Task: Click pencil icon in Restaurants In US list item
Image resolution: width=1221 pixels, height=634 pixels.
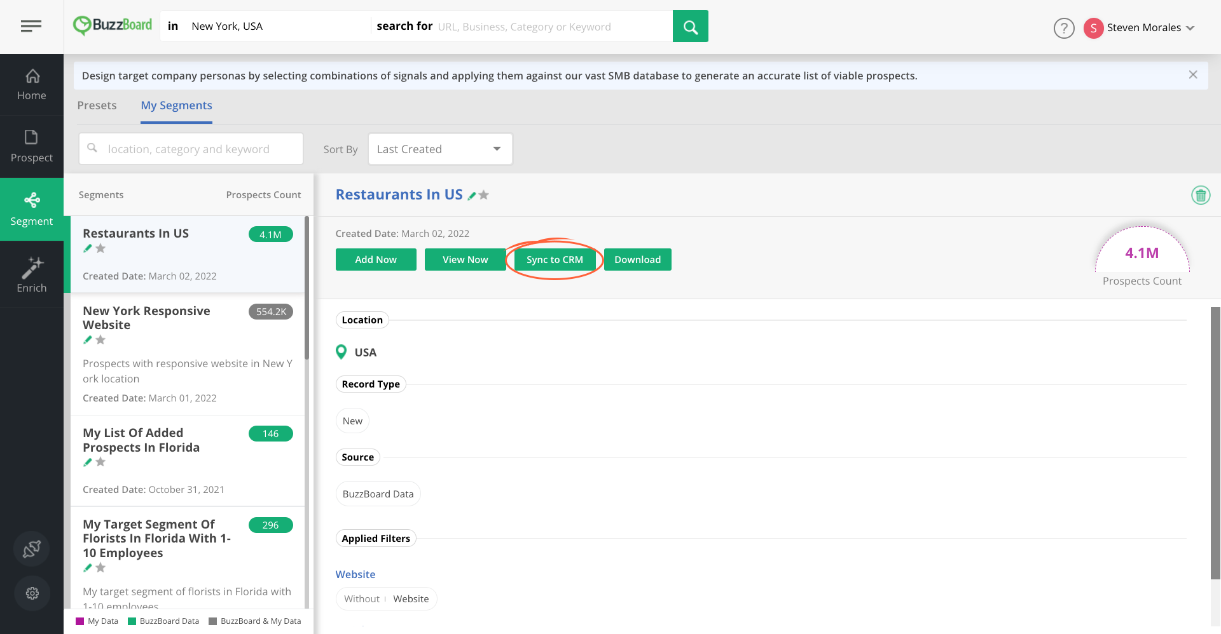Action: point(88,248)
